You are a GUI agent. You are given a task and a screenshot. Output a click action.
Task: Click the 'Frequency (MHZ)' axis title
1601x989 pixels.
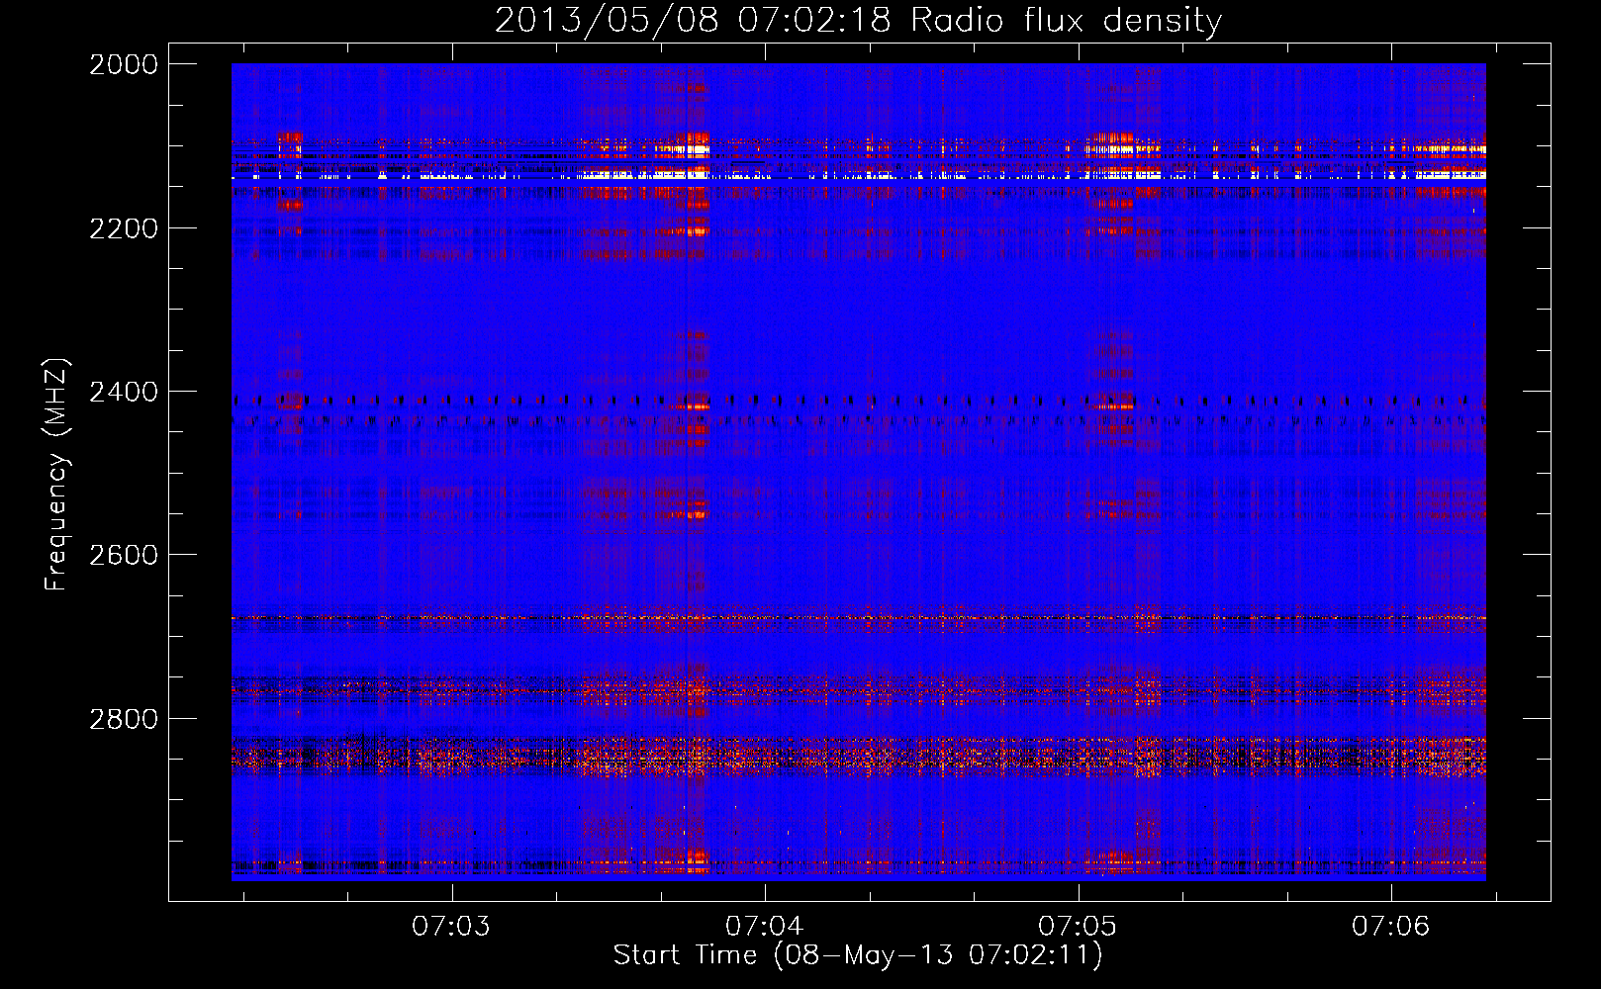point(56,475)
